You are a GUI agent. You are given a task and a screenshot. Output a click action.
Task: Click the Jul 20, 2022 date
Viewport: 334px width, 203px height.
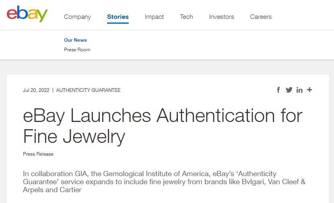tap(36, 90)
